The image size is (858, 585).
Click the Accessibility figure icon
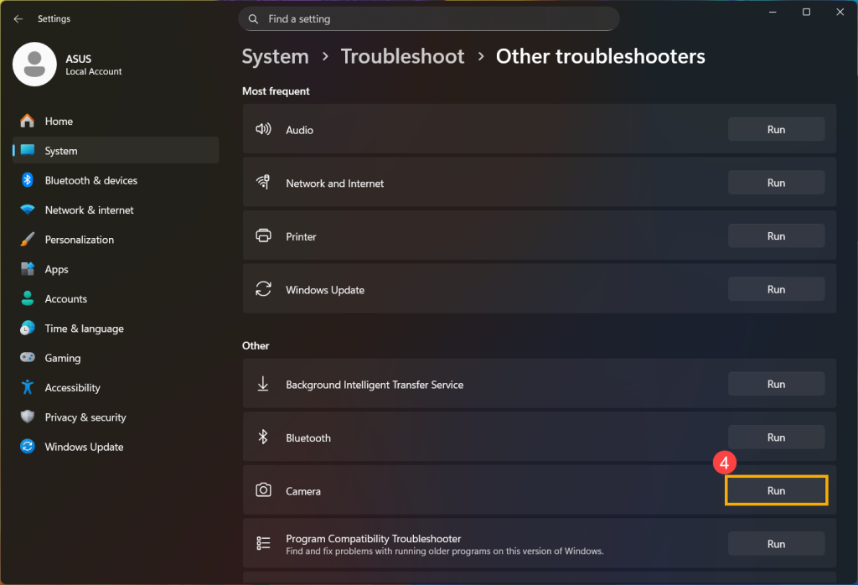click(28, 387)
